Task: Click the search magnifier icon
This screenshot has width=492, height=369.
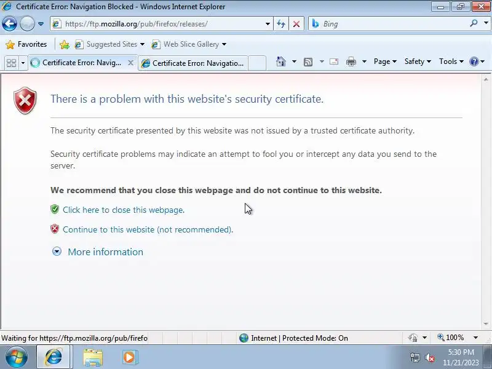Action: pyautogui.click(x=474, y=23)
